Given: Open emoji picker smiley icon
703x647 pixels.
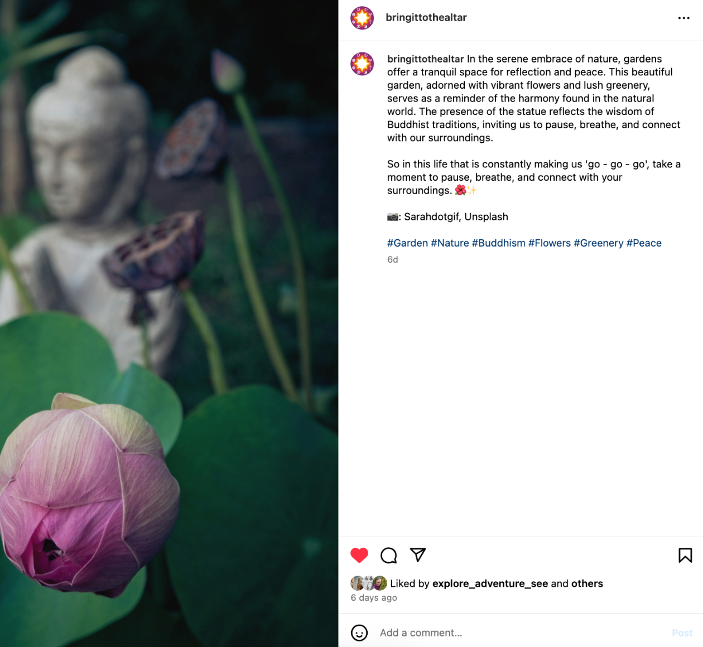Looking at the screenshot, I should [x=359, y=632].
